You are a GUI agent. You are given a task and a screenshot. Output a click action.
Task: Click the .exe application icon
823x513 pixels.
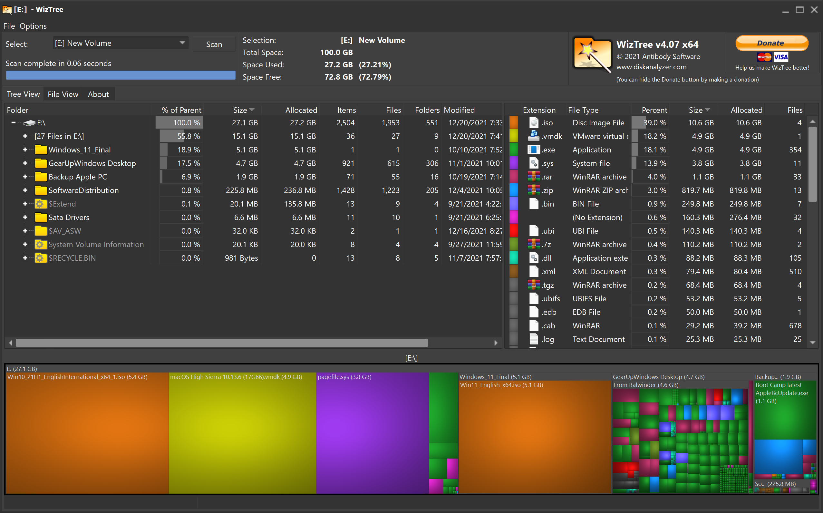click(x=534, y=150)
